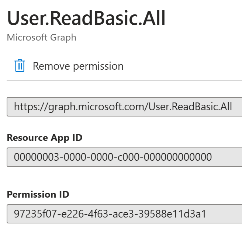Click the word permission in the command bar
Viewport: 242px width, 226px height.
pos(98,67)
